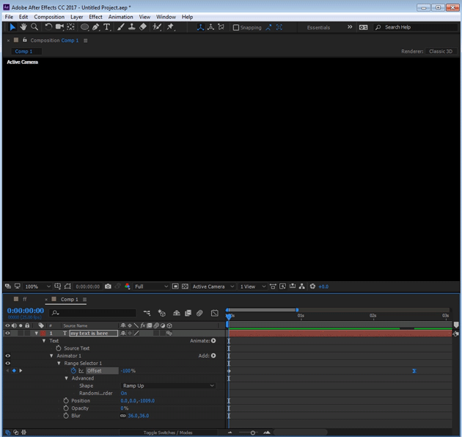Open Composition Mini-Flowchart in timeline
Image resolution: width=462 pixels, height=437 pixels.
tap(147, 313)
